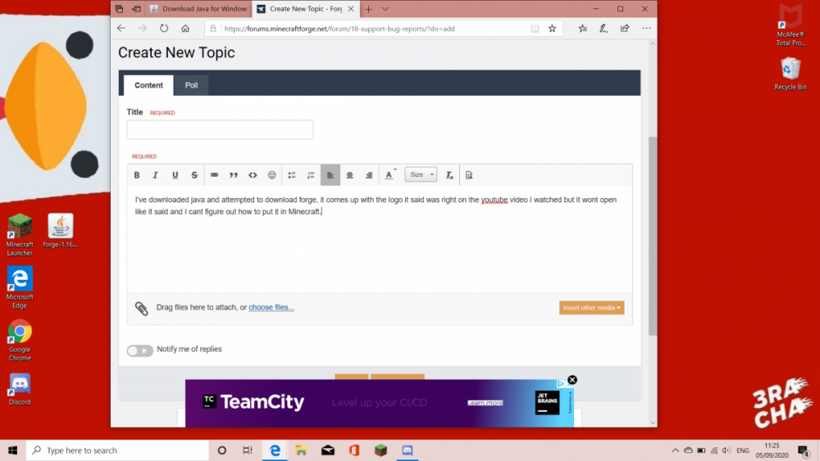Click the topic Title input field
The width and height of the screenshot is (820, 461).
[x=220, y=129]
